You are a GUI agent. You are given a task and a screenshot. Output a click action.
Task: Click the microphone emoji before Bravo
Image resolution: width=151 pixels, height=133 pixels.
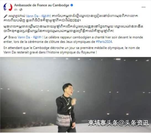(x=6, y=37)
